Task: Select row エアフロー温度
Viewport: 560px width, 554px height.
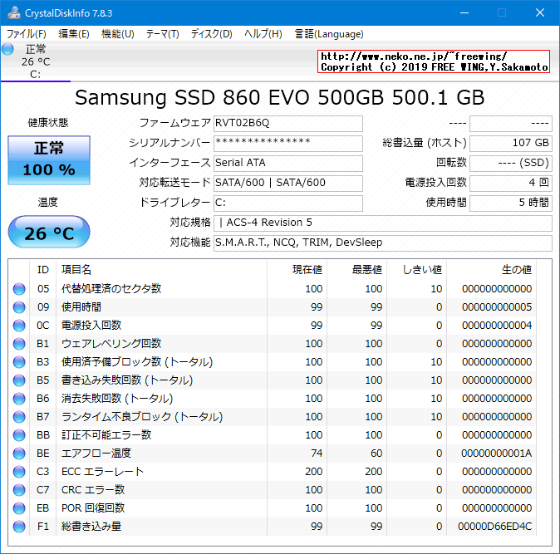Action: click(x=273, y=453)
